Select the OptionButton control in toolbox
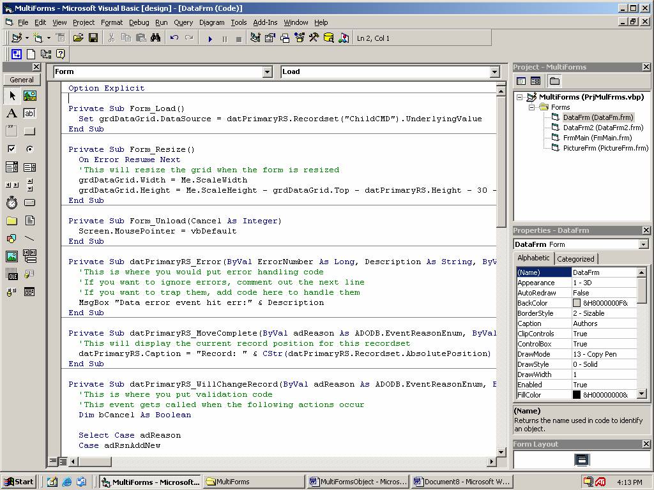654x490 pixels. (x=29, y=149)
